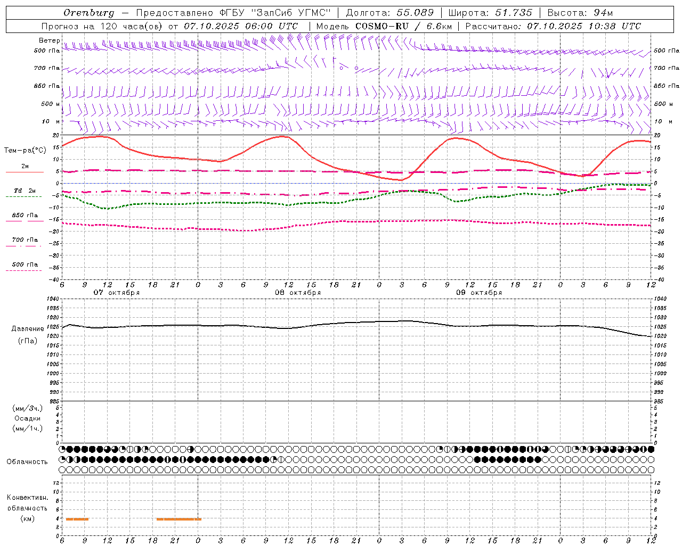Click the first short orange convective cloud bar
This screenshot has height=545, width=682.
[77, 519]
